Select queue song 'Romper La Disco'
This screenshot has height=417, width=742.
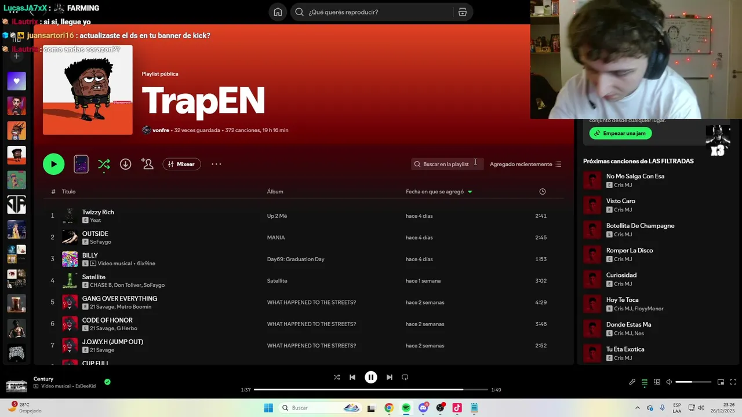(630, 250)
